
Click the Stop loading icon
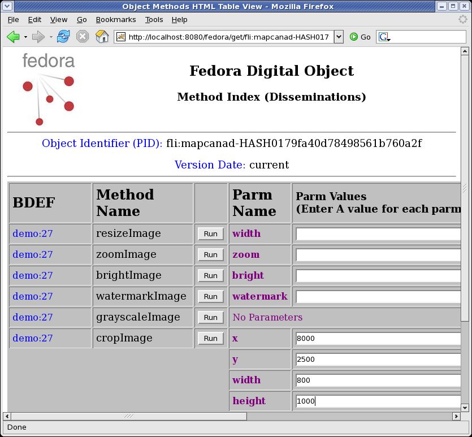click(82, 37)
